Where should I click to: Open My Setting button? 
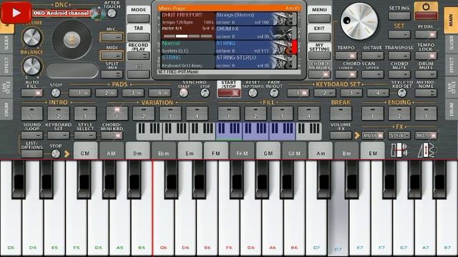(x=319, y=56)
